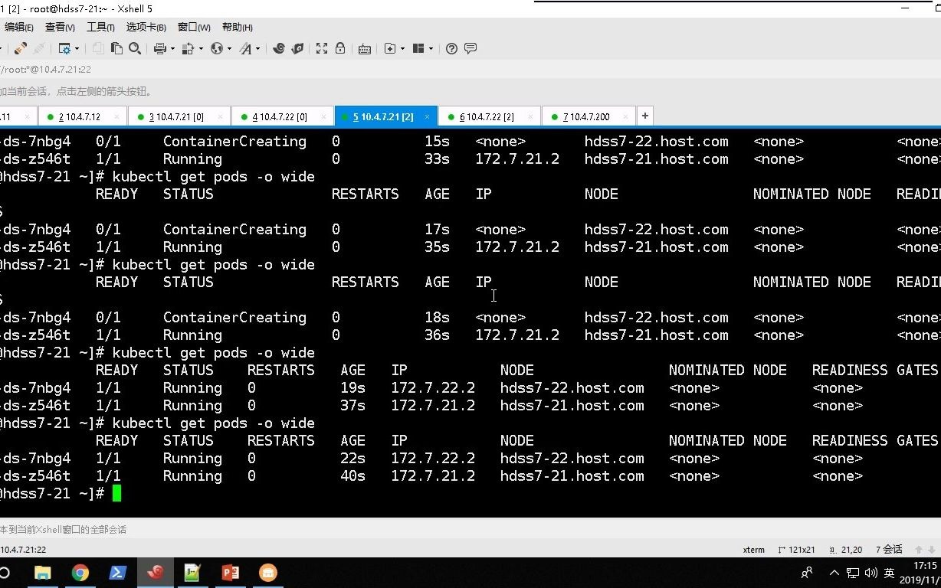
Task: Click the reconnect session plug icon
Action: tap(21, 48)
